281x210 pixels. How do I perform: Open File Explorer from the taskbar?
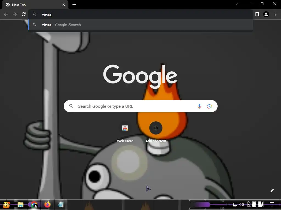(20, 205)
